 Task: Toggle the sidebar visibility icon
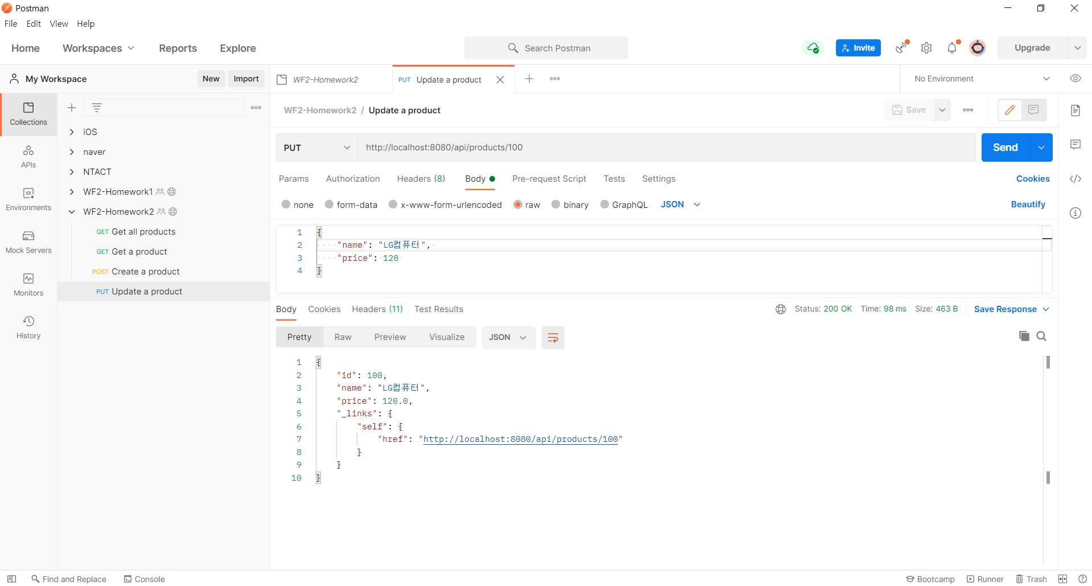click(11, 579)
